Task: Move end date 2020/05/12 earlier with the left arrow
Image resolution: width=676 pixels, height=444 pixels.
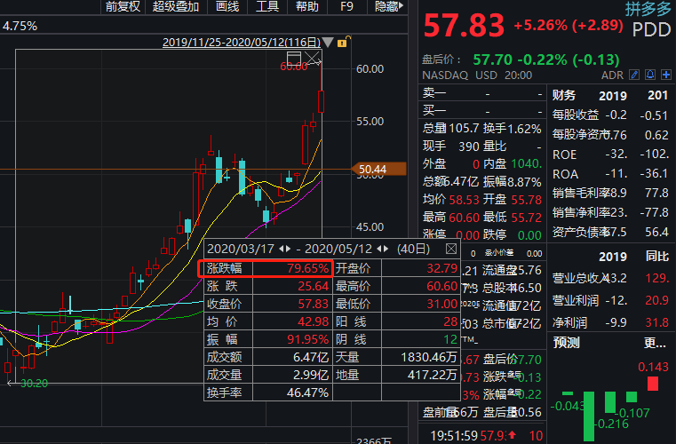Action: (379, 249)
